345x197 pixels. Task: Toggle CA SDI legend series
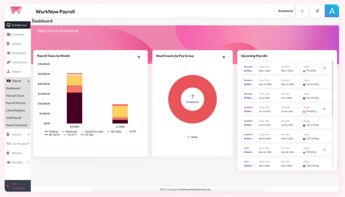[87, 135]
